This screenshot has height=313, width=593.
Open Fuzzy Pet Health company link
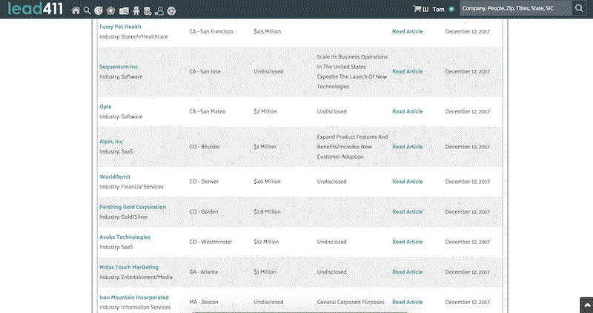point(120,27)
